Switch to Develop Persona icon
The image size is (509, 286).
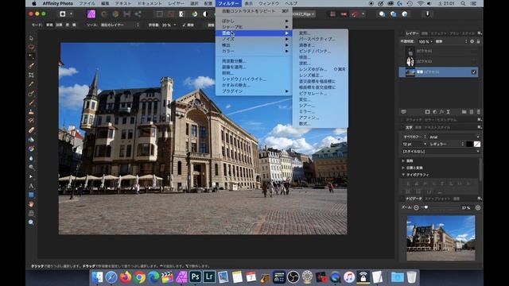click(x=115, y=14)
